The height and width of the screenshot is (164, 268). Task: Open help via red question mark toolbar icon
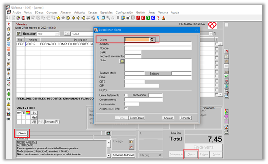coord(158,18)
